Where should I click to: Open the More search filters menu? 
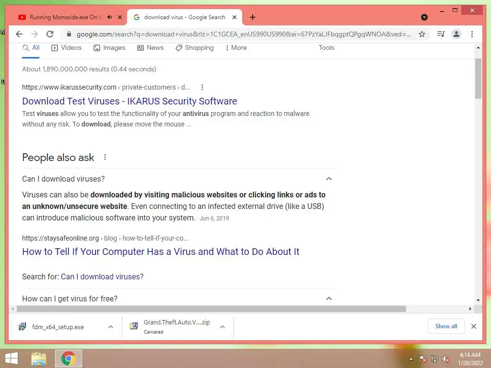236,48
